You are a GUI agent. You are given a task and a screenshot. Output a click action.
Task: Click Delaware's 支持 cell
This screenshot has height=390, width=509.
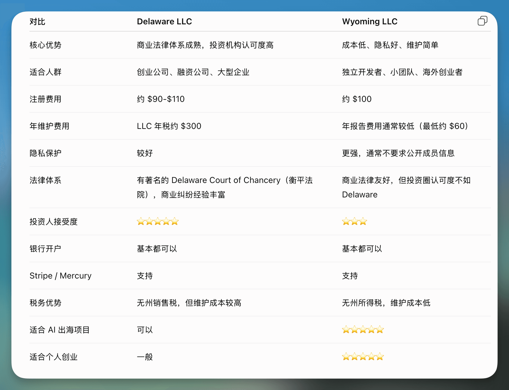click(145, 276)
